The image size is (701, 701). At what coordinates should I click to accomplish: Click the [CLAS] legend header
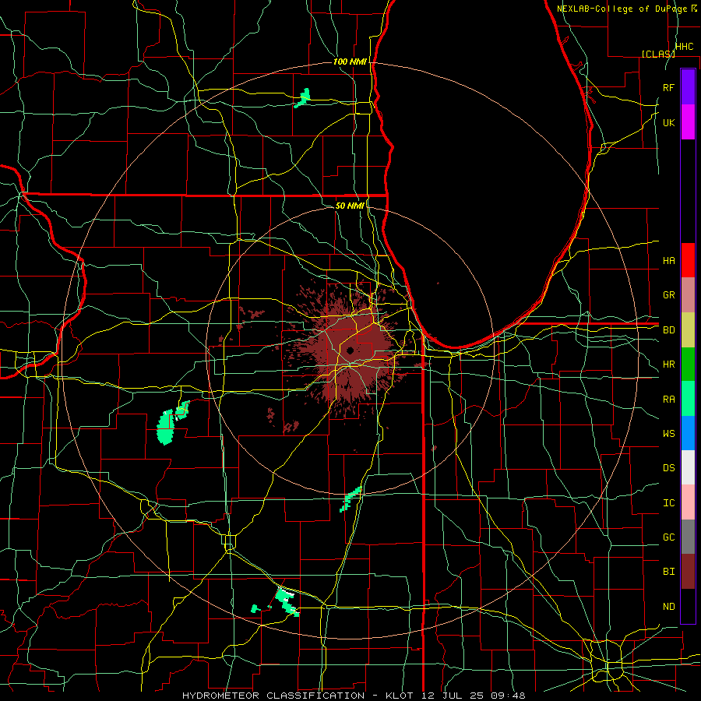pos(658,54)
